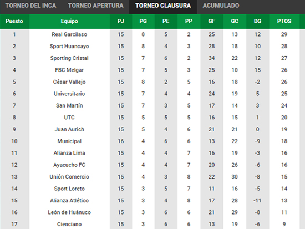Select the Torneo Clausura tab
305x229 pixels.
163,6
